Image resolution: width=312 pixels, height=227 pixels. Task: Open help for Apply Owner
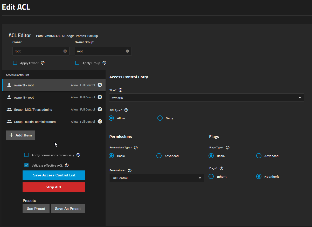(x=43, y=63)
